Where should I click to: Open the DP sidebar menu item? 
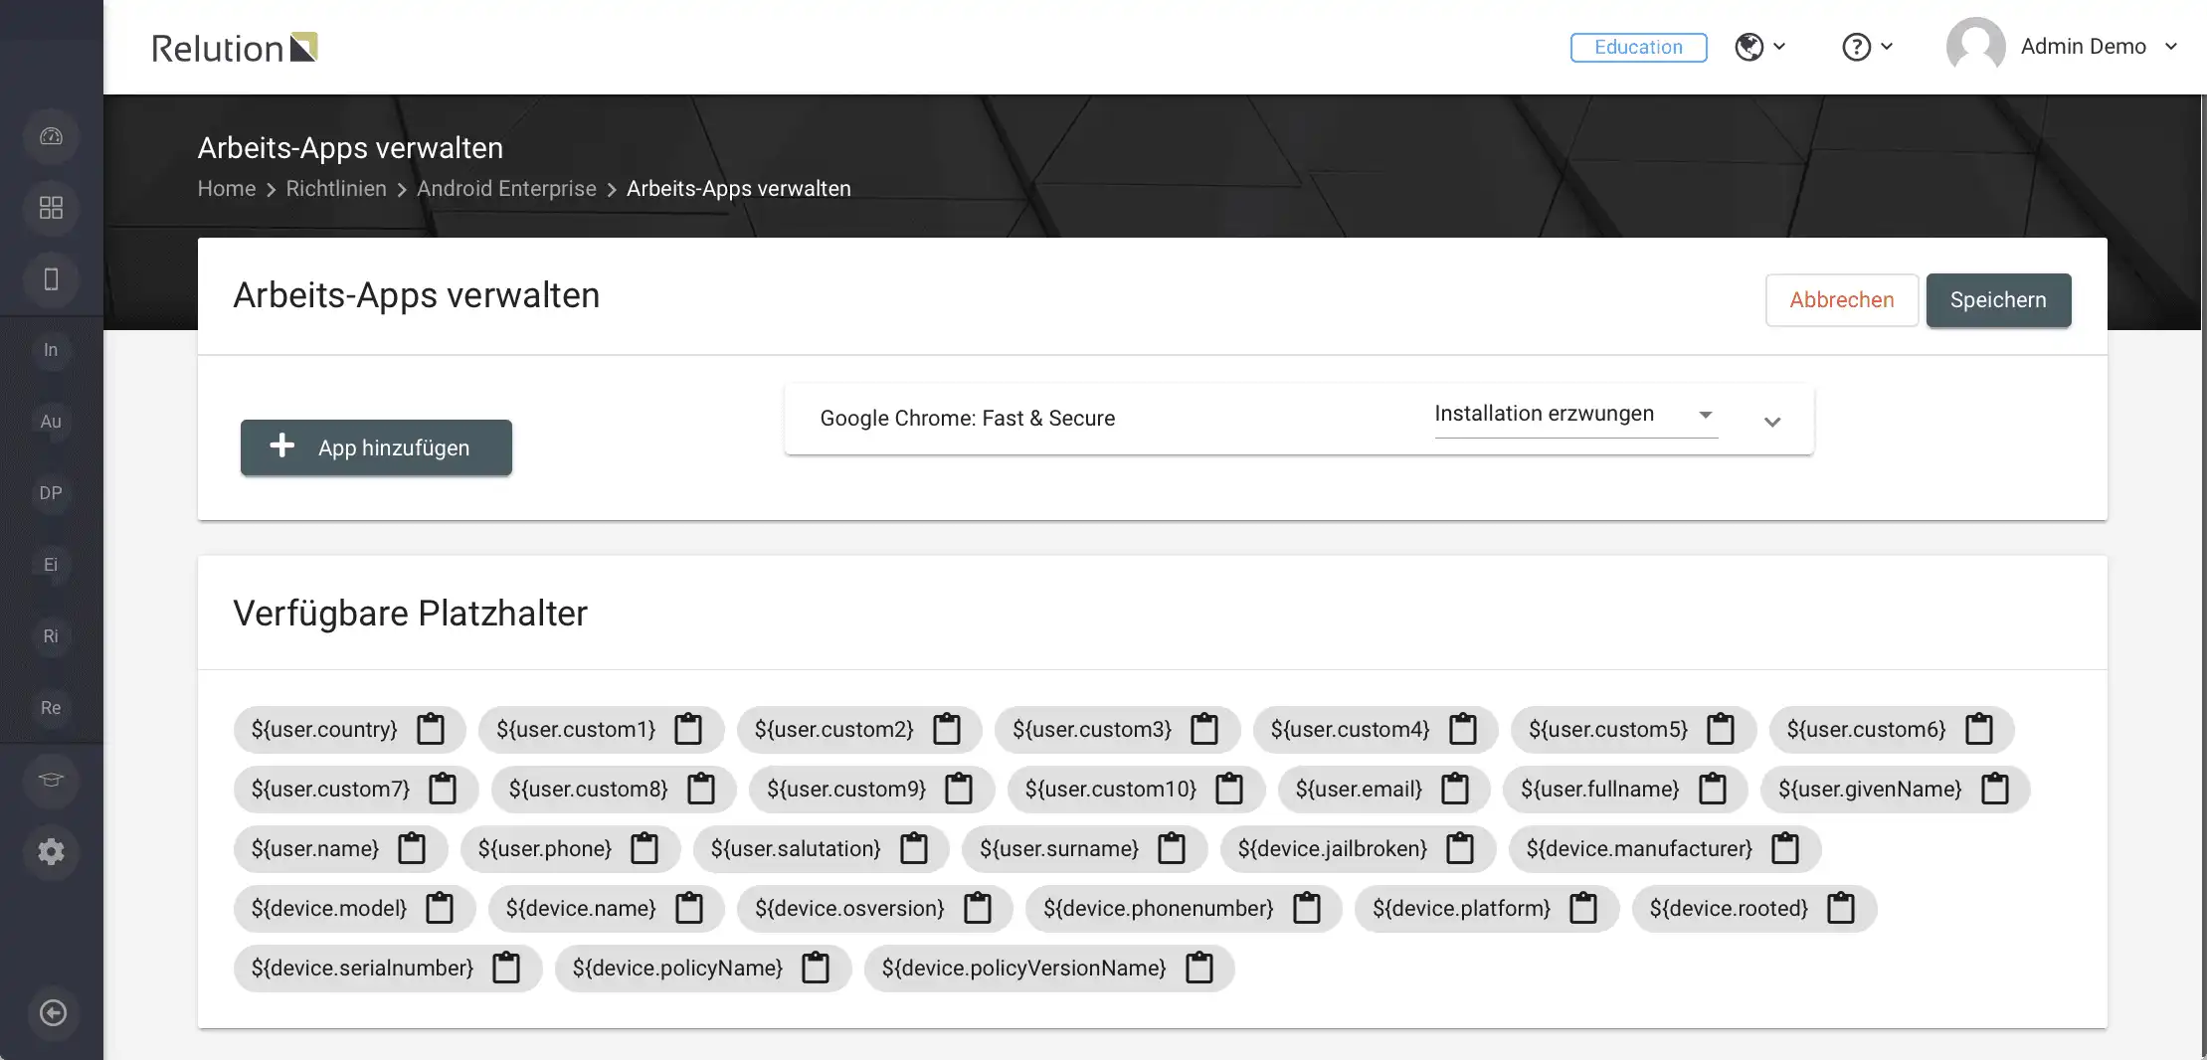click(51, 493)
